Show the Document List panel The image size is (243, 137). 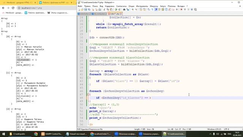166,10
